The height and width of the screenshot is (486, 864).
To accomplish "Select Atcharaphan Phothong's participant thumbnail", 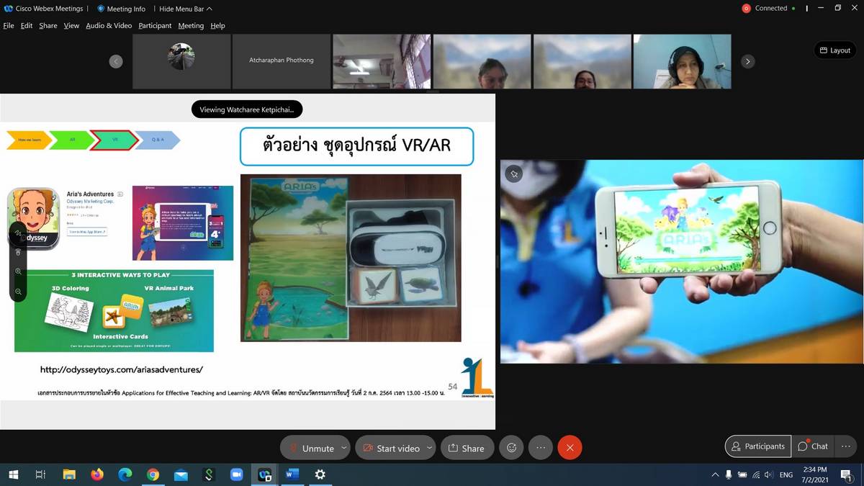I will pos(281,61).
